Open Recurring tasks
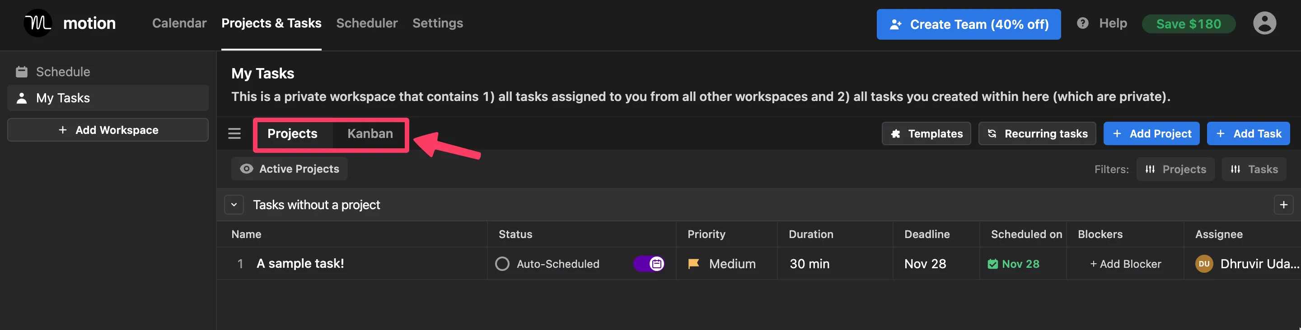This screenshot has width=1301, height=330. 1036,133
